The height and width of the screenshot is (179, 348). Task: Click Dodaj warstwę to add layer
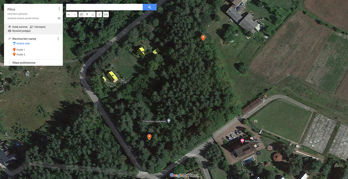click(x=18, y=27)
